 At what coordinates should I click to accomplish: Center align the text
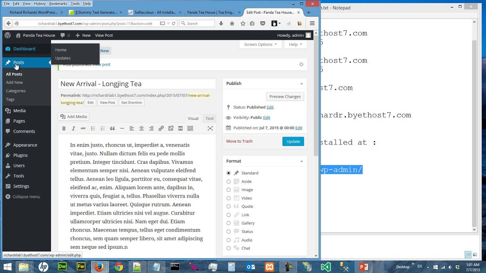click(142, 129)
